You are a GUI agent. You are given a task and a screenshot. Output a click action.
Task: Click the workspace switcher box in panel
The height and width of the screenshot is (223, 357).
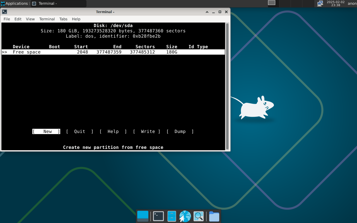pyautogui.click(x=272, y=3)
